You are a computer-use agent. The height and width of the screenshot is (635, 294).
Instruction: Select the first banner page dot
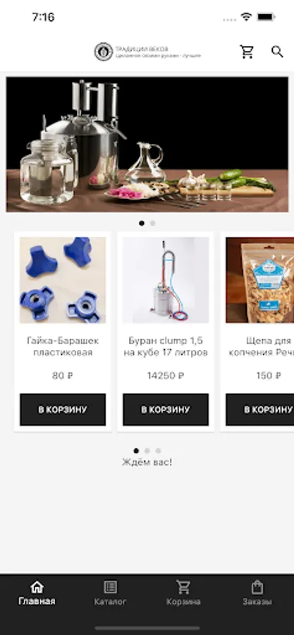point(142,223)
